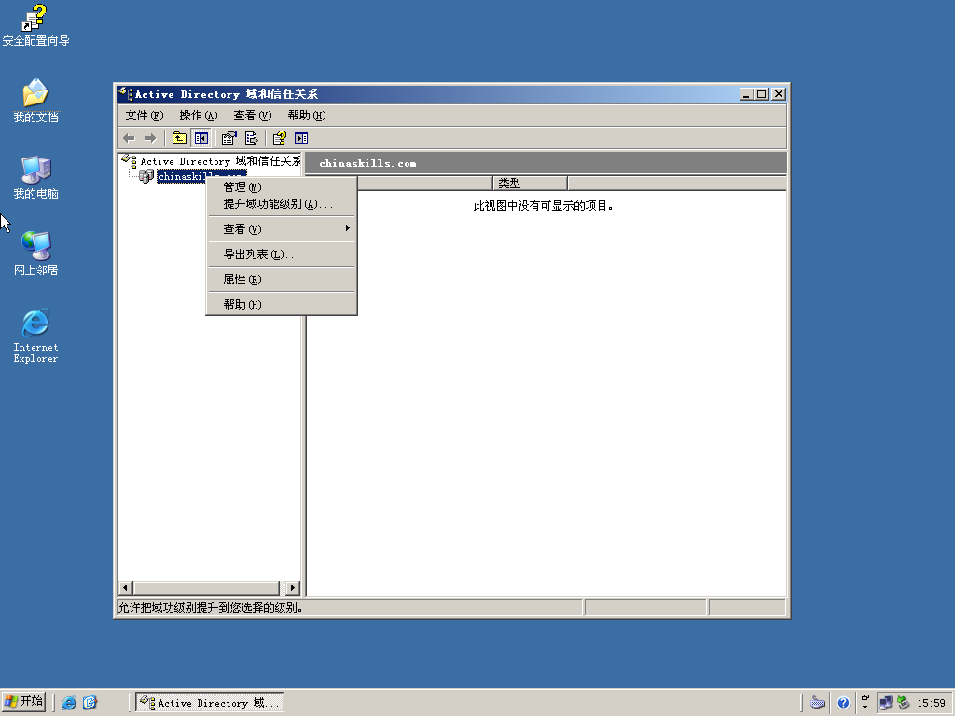The width and height of the screenshot is (955, 716).
Task: Choose 提升域功能级别(A)... from context menu
Action: click(282, 204)
